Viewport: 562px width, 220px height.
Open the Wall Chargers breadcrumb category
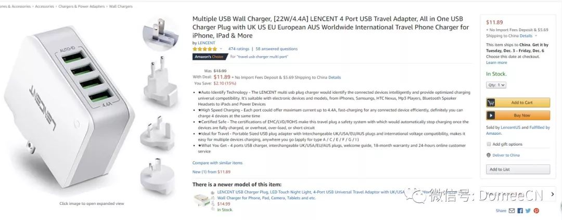coord(121,7)
